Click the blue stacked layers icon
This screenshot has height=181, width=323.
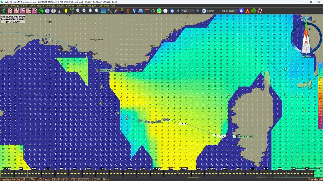click(x=141, y=11)
